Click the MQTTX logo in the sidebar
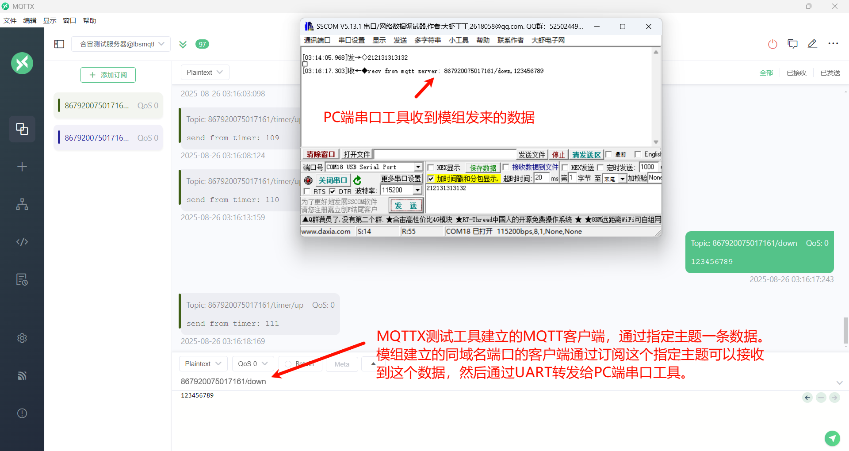Image resolution: width=849 pixels, height=451 pixels. [x=22, y=63]
